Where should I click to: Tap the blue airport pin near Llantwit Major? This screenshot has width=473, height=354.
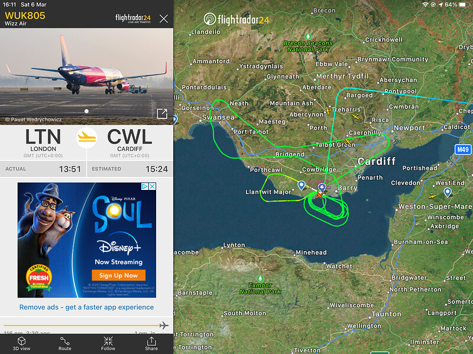click(301, 185)
